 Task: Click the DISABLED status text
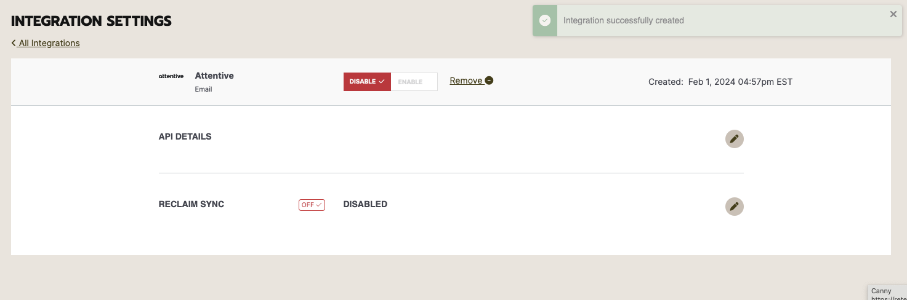365,204
